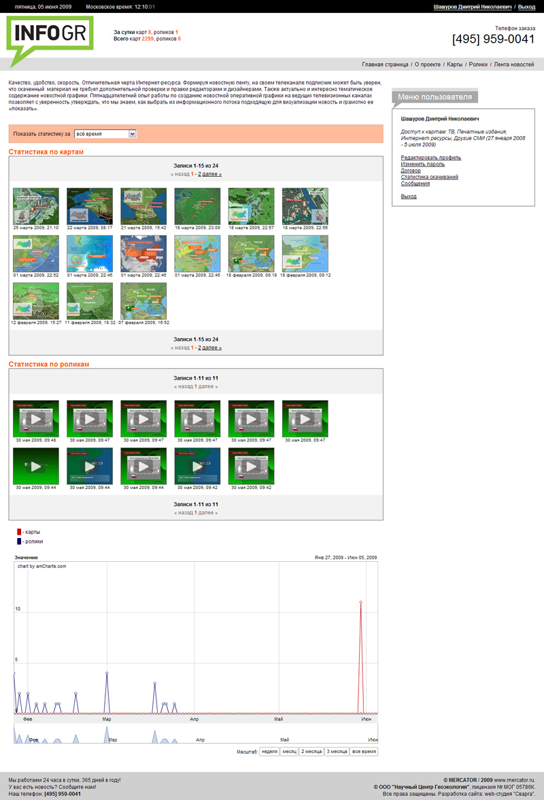Play the video clip dated 30 мая 2009, 09:48
The image size is (544, 800).
click(x=35, y=418)
